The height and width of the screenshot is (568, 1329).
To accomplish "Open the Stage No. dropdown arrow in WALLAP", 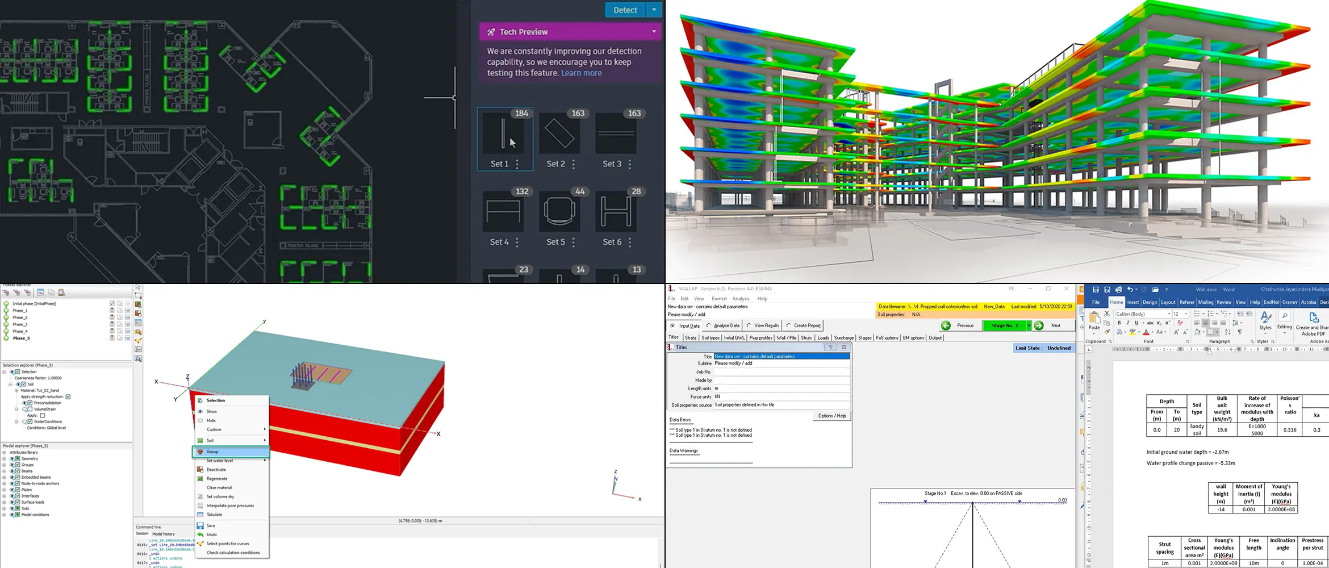I will click(1029, 326).
